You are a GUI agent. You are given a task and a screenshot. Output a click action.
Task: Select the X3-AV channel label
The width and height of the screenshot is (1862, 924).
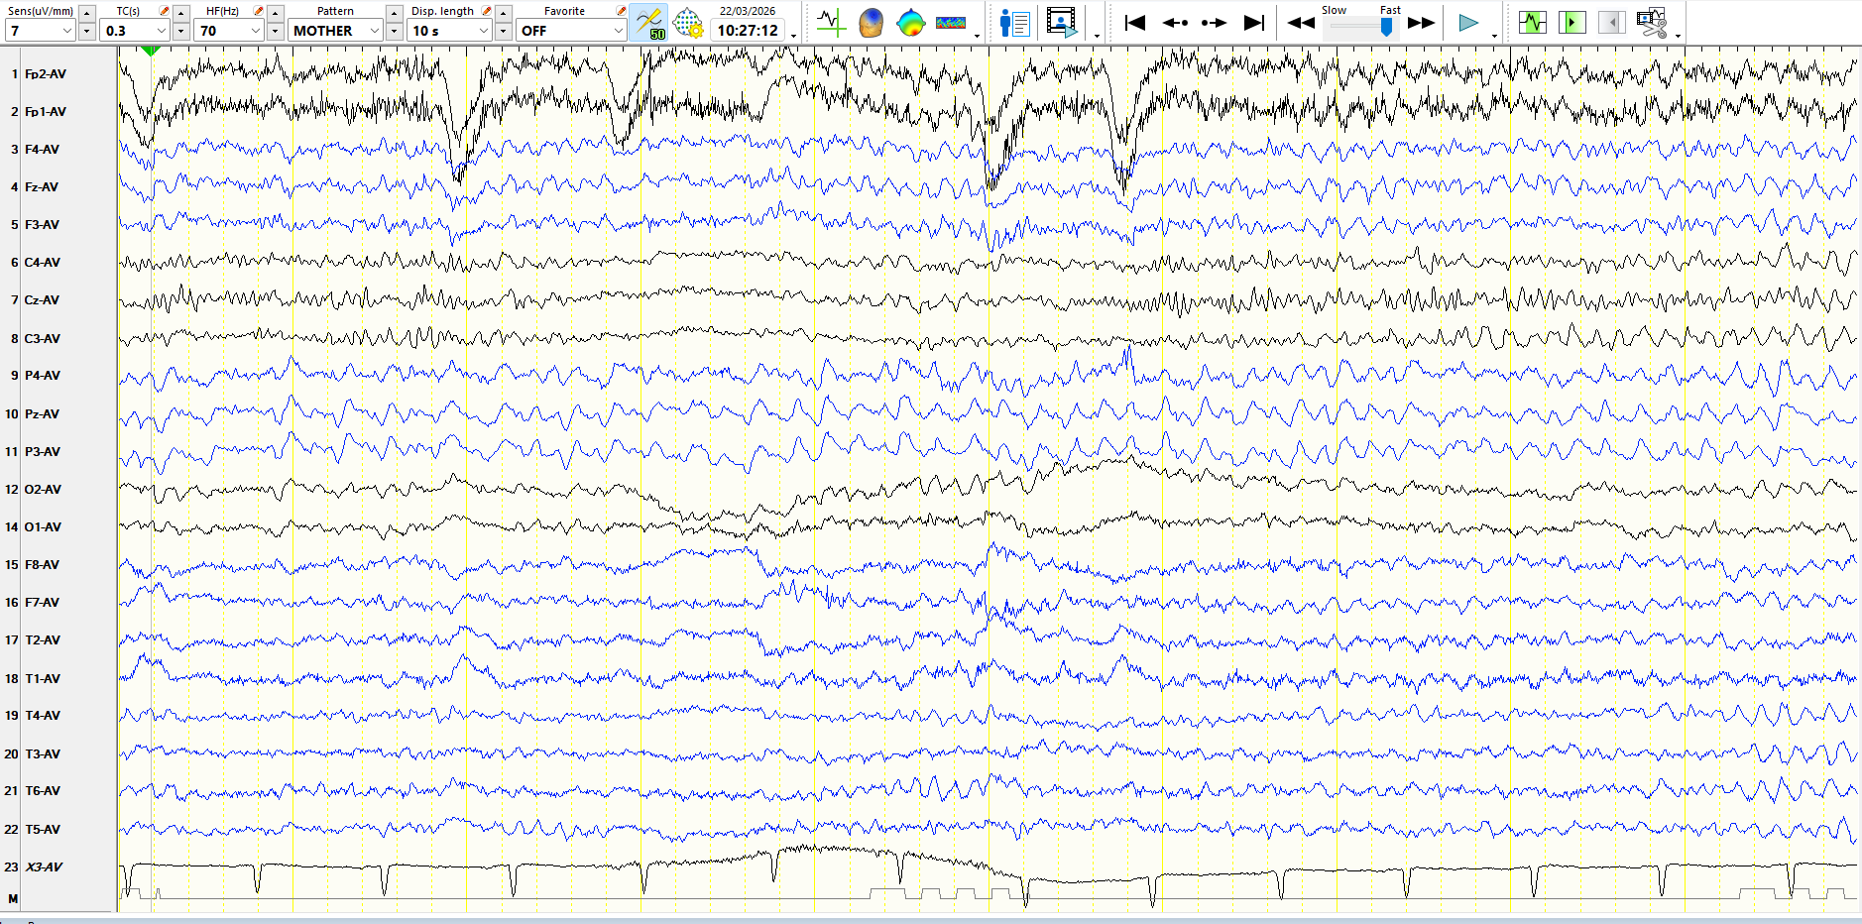click(44, 867)
